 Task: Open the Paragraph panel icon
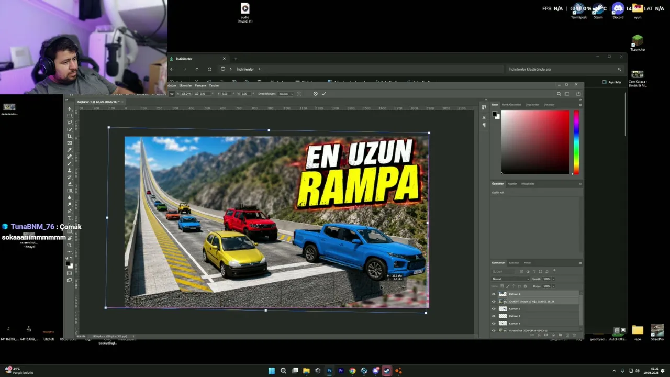click(x=484, y=125)
